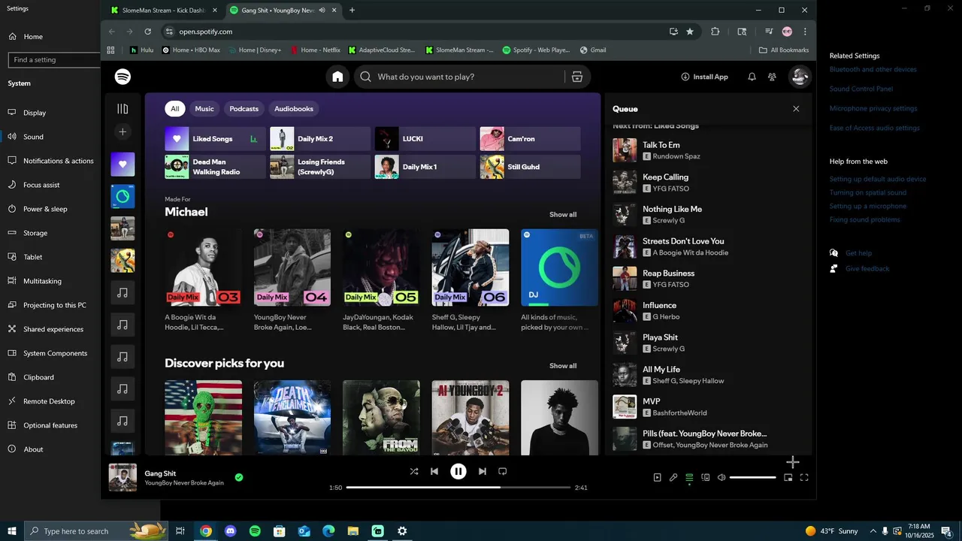Viewport: 962px width, 541px height.
Task: Toggle the Queue icon in player bar
Action: [x=689, y=477]
